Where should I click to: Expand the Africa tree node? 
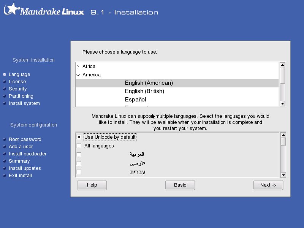pos(78,66)
